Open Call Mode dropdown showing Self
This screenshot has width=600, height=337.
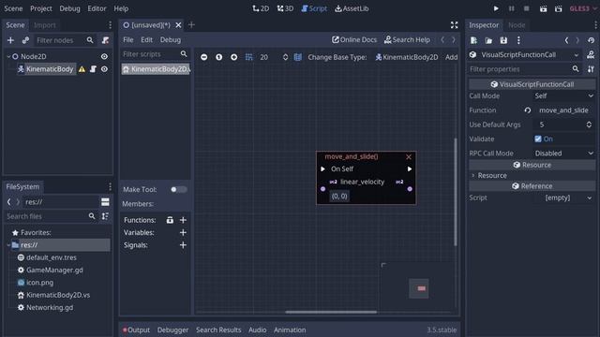click(x=564, y=95)
